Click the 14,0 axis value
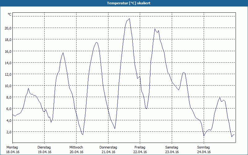The width and height of the screenshot is (248, 155). [x=8, y=63]
